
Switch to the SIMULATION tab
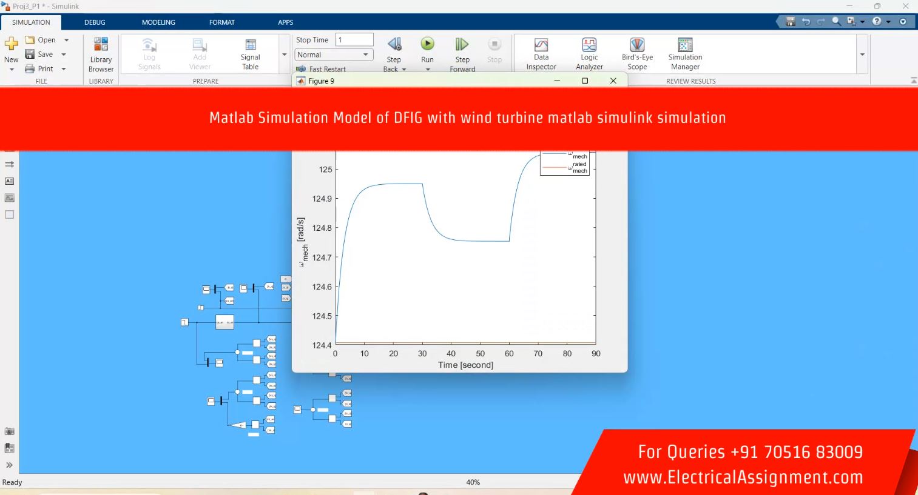point(31,22)
